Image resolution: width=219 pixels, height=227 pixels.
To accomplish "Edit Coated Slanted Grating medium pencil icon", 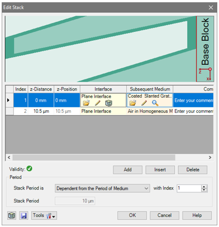I will pyautogui.click(x=144, y=103).
